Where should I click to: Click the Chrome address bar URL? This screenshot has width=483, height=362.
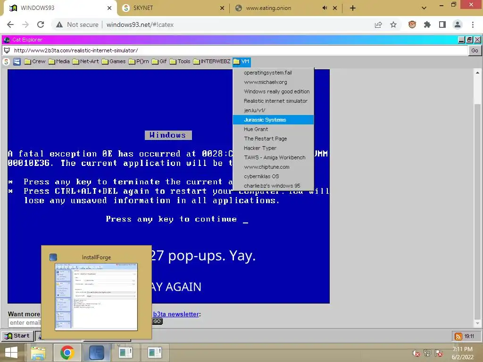[x=140, y=25]
